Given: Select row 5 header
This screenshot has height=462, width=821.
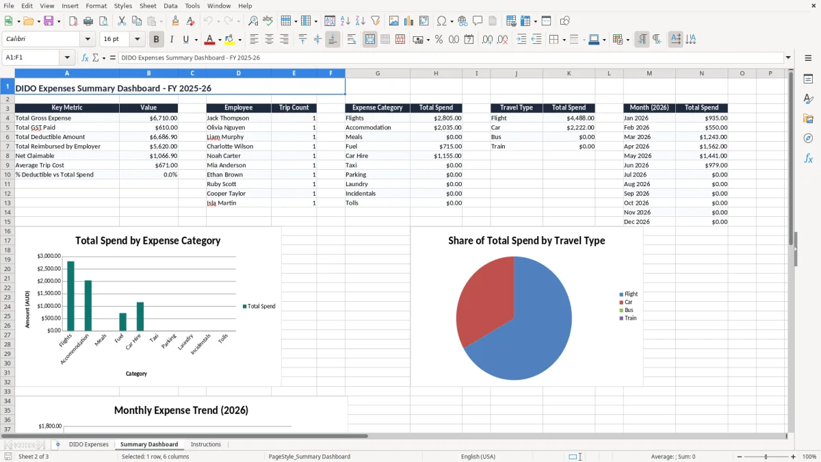Looking at the screenshot, I should (x=8, y=127).
